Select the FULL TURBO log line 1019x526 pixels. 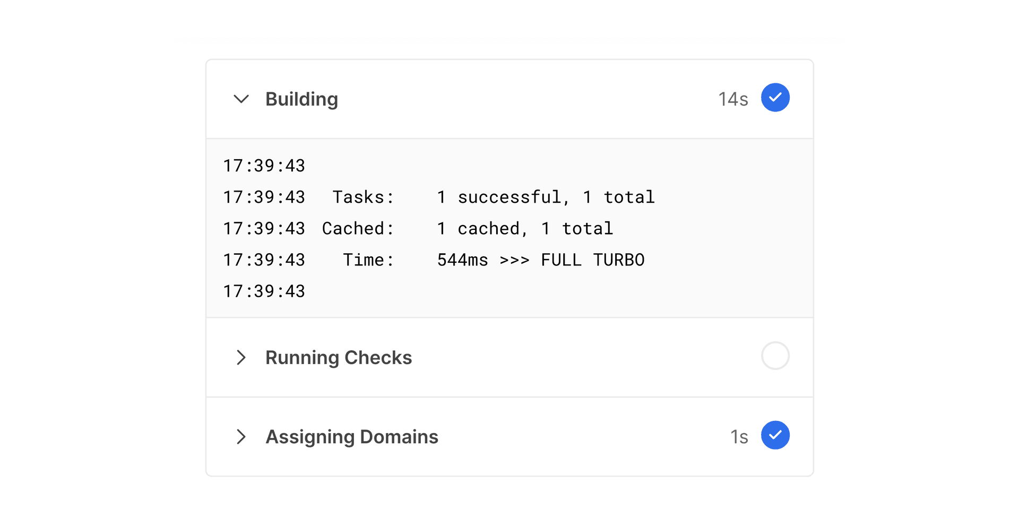point(540,260)
